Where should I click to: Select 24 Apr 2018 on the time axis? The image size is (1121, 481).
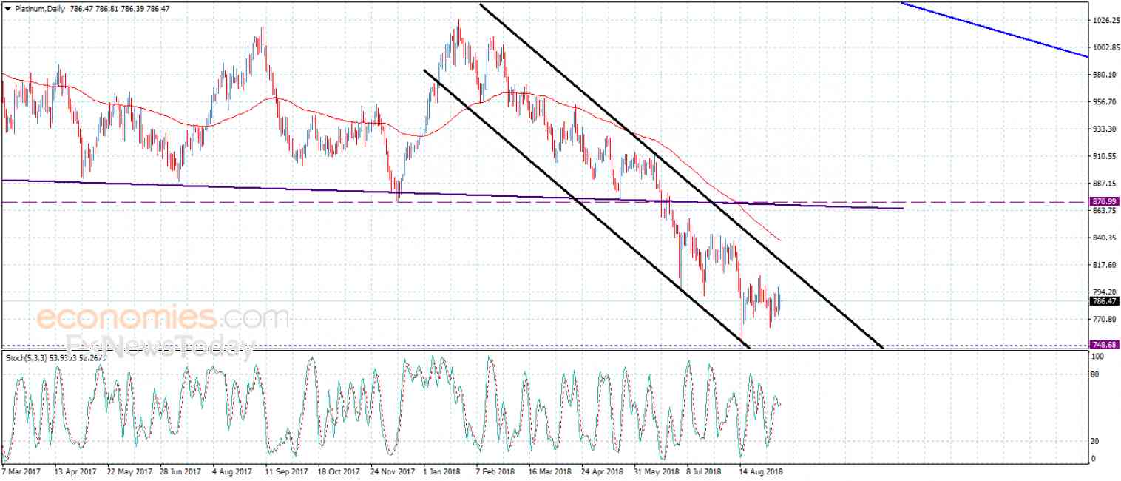pos(603,471)
